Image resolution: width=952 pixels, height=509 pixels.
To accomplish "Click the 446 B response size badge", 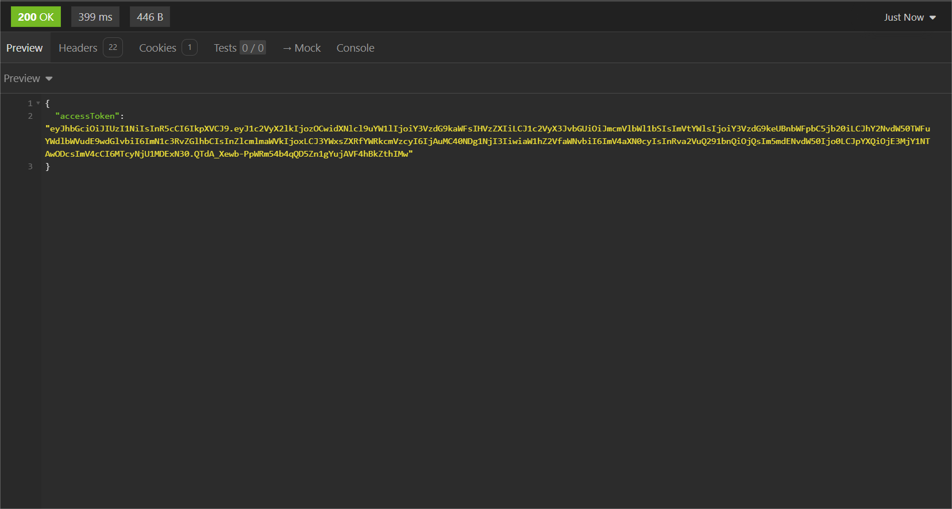I will pyautogui.click(x=150, y=17).
